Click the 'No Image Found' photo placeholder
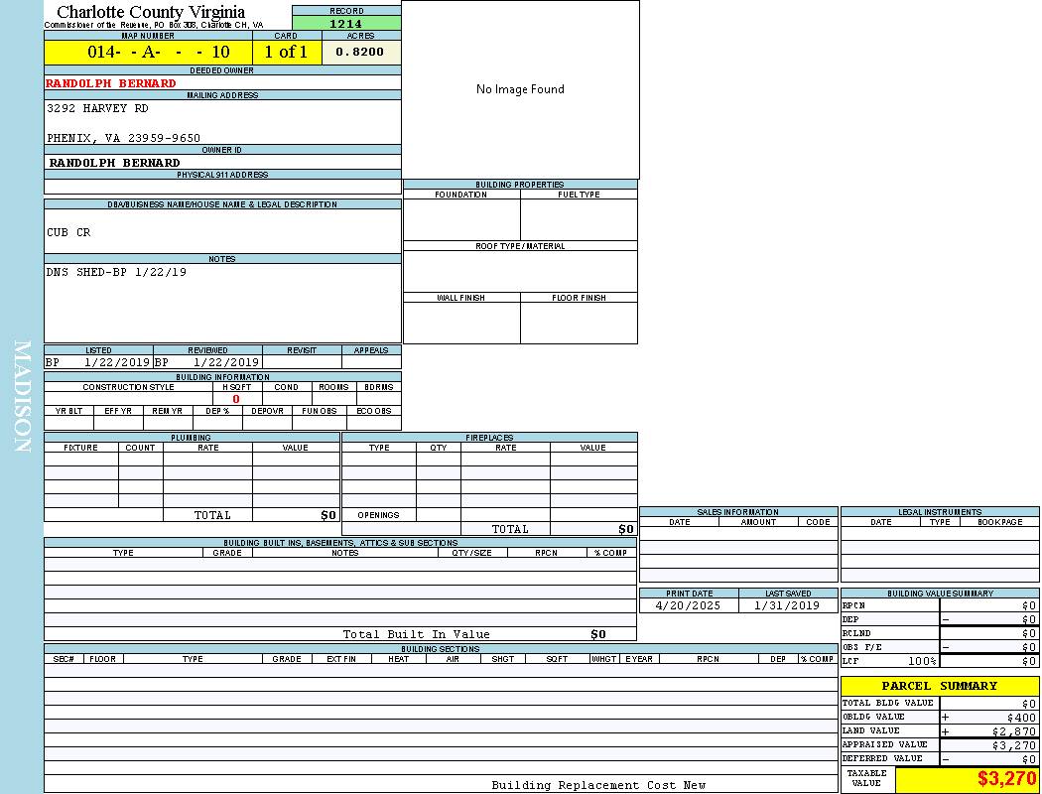This screenshot has height=794, width=1042. 520,89
